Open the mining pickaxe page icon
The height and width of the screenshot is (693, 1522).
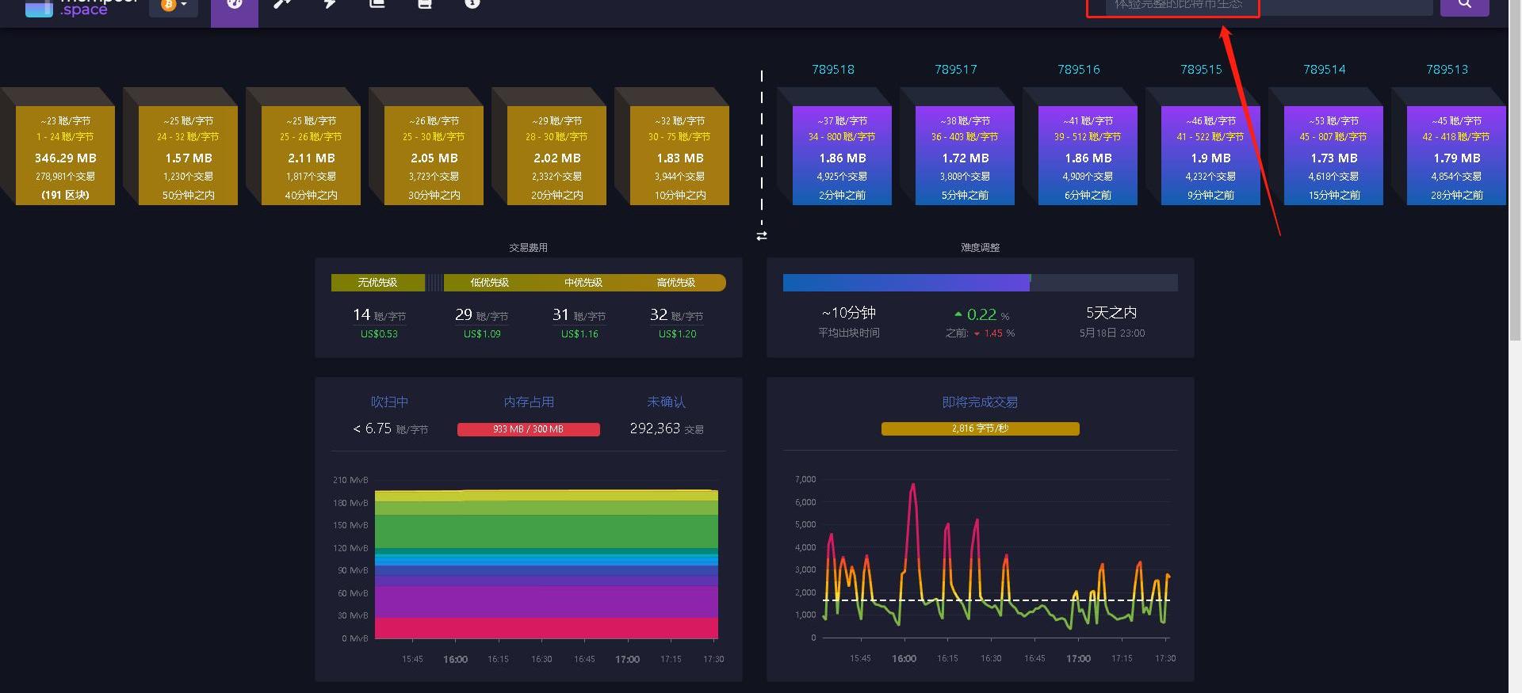pyautogui.click(x=282, y=5)
